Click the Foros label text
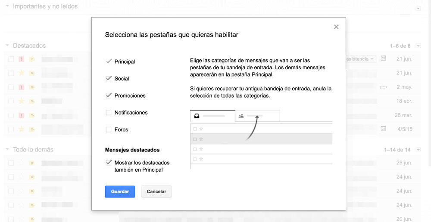Viewport: 431px width, 222px height. [121, 129]
